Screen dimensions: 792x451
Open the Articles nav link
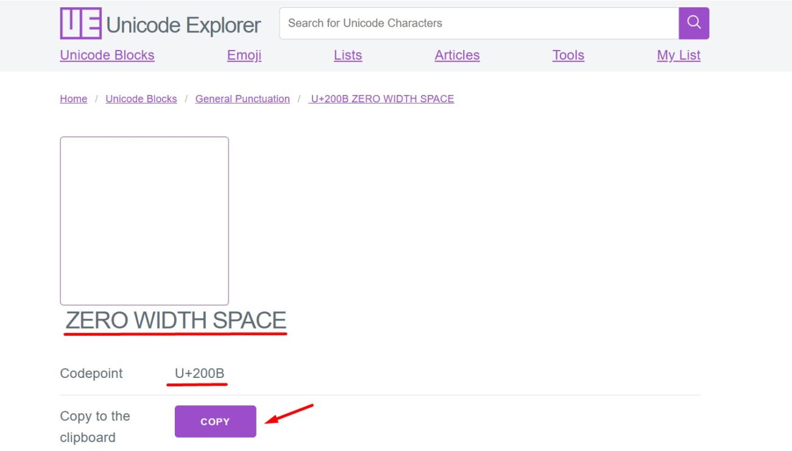coord(457,55)
